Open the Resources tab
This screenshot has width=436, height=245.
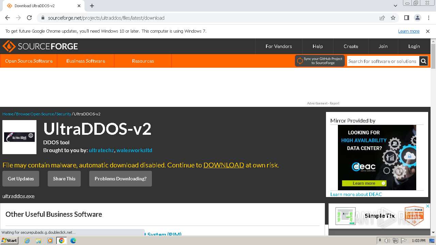(x=143, y=61)
